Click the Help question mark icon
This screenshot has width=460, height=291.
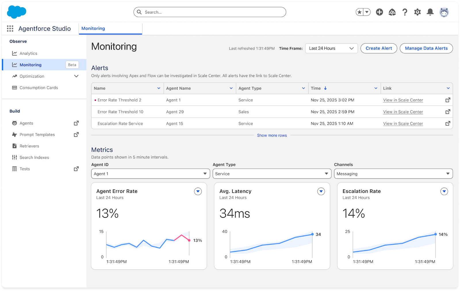pyautogui.click(x=405, y=12)
